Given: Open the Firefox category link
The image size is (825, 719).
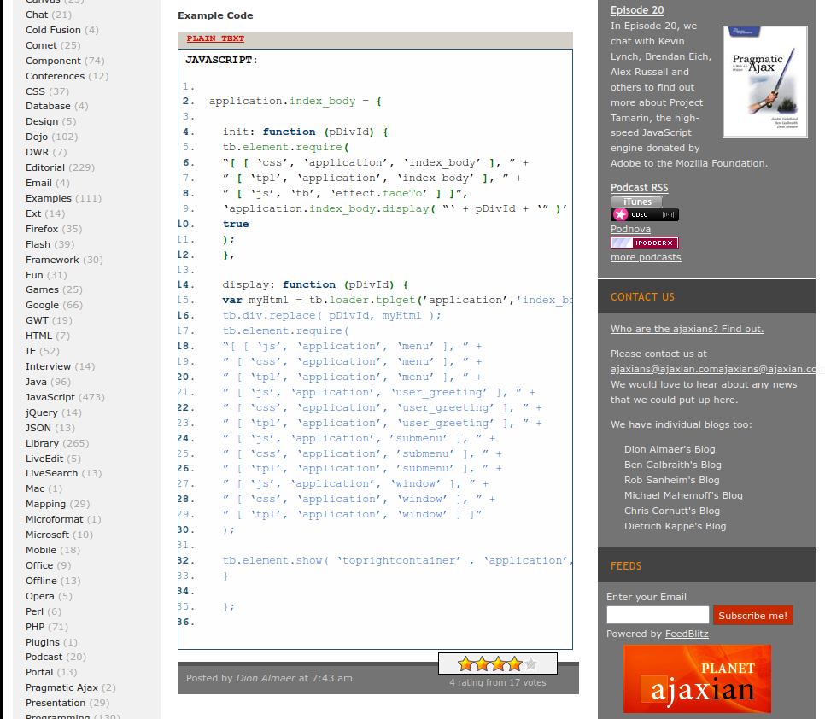Looking at the screenshot, I should click(42, 229).
